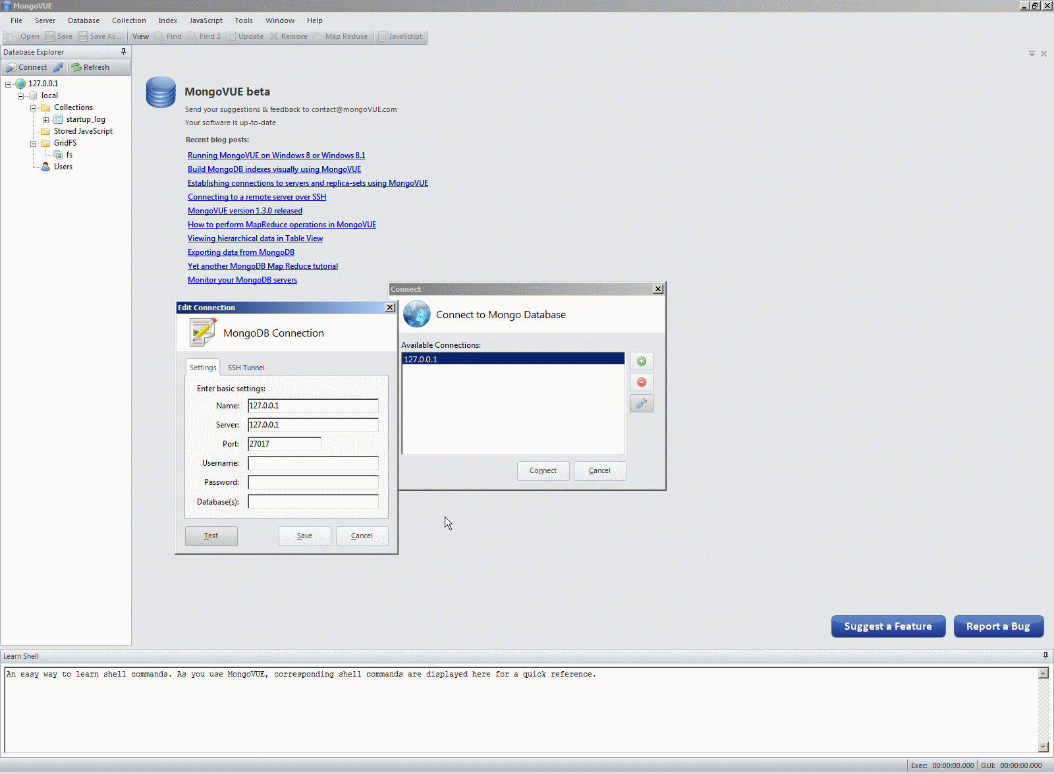Open the Help menu
The image size is (1054, 774).
315,20
